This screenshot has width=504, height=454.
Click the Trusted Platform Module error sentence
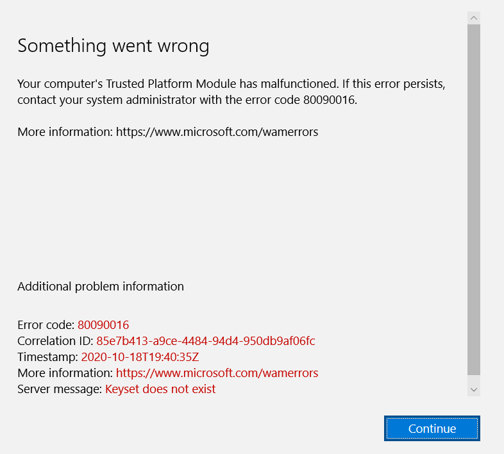coord(178,84)
